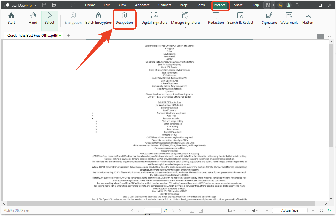336x216 pixels.
Task: Click the page number input field
Action: pos(153,210)
